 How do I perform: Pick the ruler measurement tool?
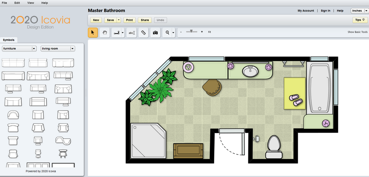pyautogui.click(x=144, y=33)
